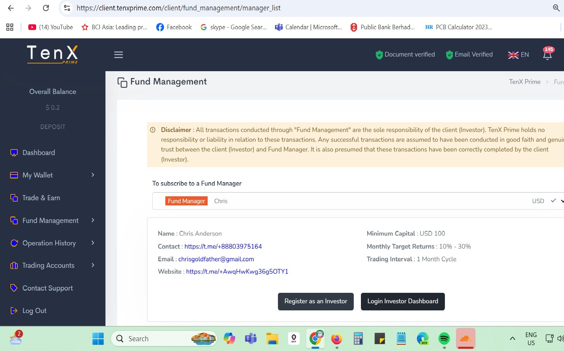Screen dimensions: 564x351
Task: Click Log Out in the sidebar
Action: pos(34,311)
